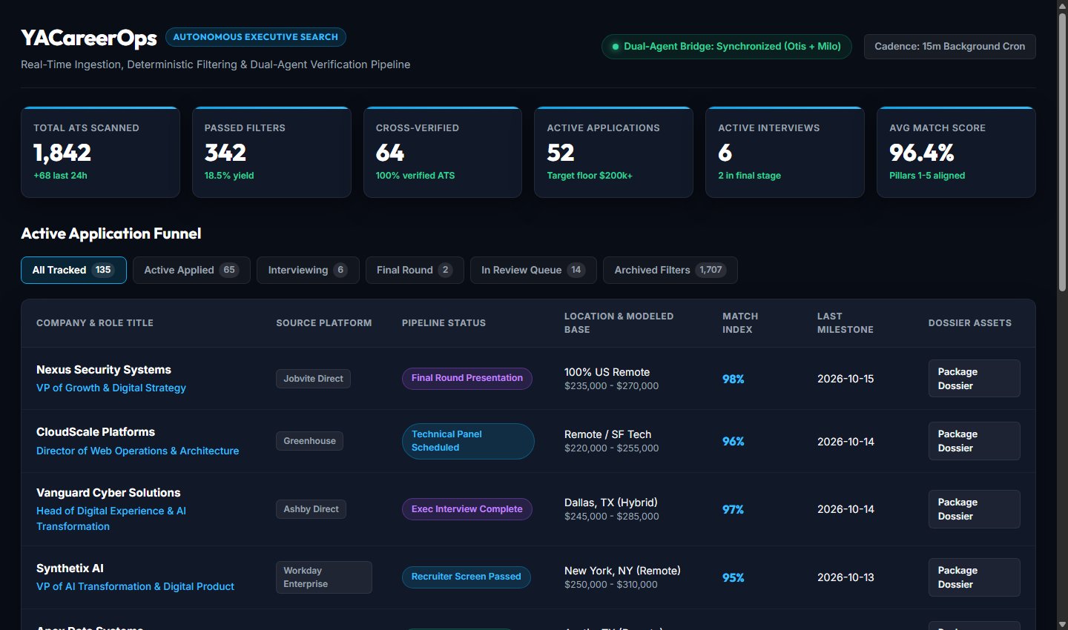
Task: Select the Passed Filters stat card
Action: click(271, 152)
